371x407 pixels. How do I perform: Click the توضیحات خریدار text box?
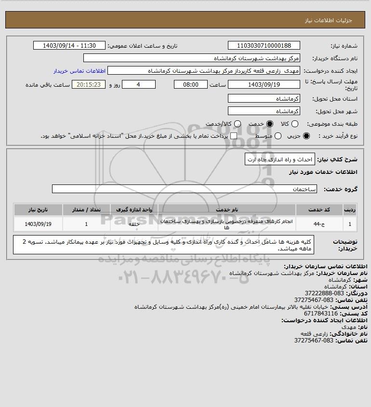point(163,245)
